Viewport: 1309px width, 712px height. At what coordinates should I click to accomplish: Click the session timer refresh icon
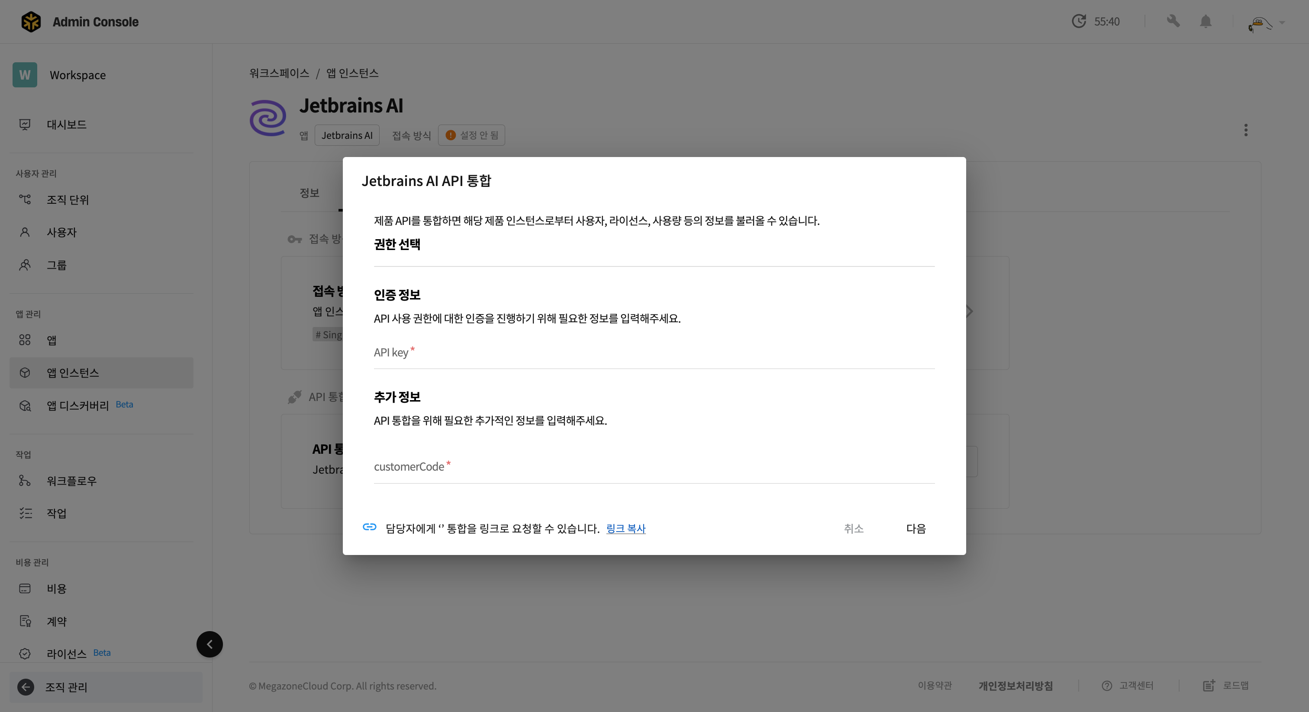pos(1079,21)
